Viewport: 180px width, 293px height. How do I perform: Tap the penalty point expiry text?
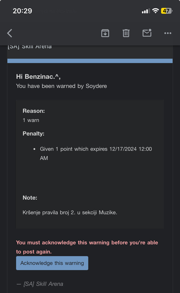(x=96, y=149)
